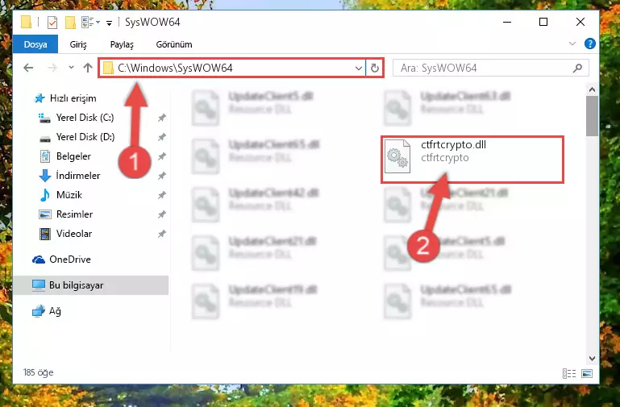
Task: Click the 185 öğe status text
Action: point(39,372)
